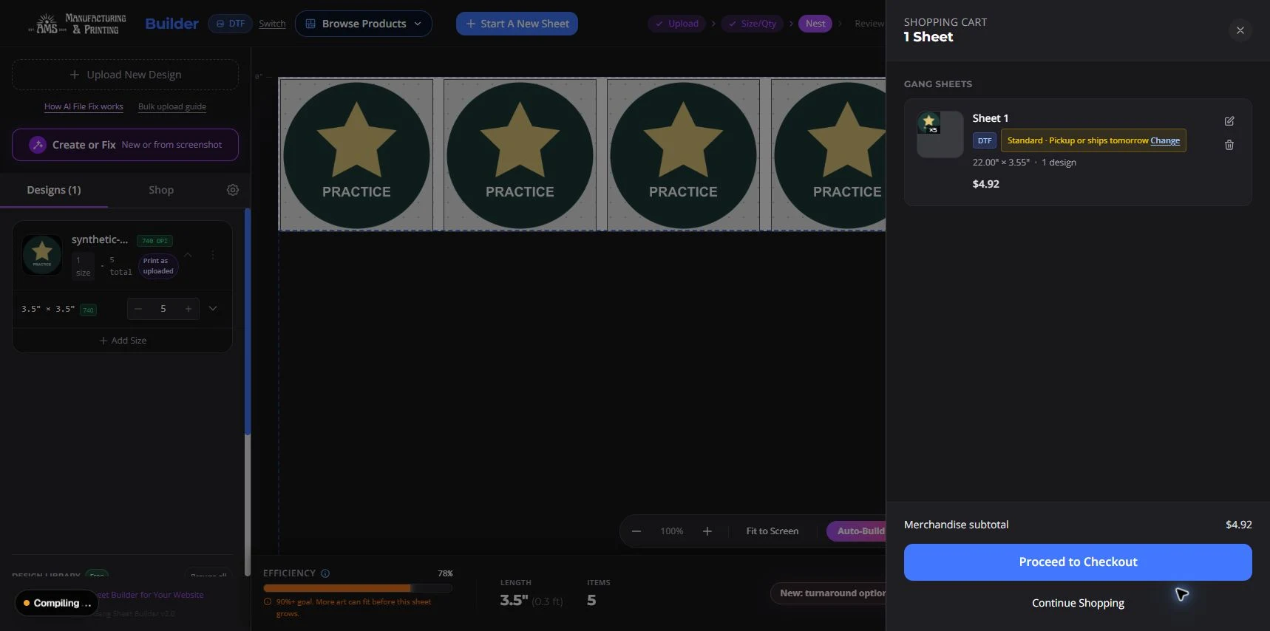Switch to the Designs (1) tab
The image size is (1270, 631).
[x=54, y=190]
